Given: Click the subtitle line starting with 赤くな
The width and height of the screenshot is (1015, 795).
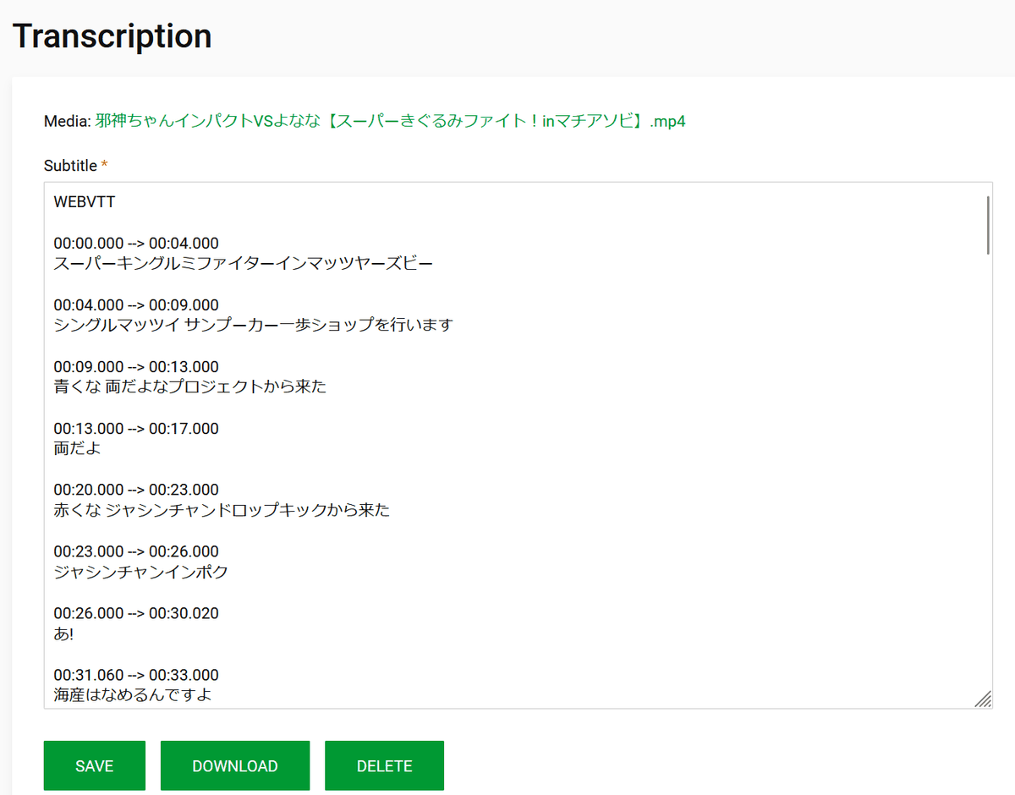Looking at the screenshot, I should pyautogui.click(x=222, y=511).
